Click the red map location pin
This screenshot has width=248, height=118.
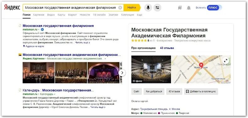201,65
